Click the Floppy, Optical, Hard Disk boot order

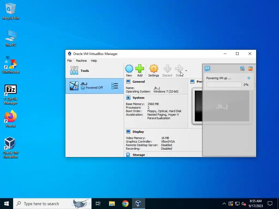[164, 111]
